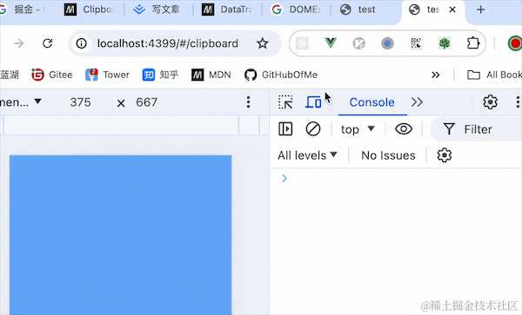Open the All levels log dropdown
This screenshot has height=315, width=522.
pos(307,155)
